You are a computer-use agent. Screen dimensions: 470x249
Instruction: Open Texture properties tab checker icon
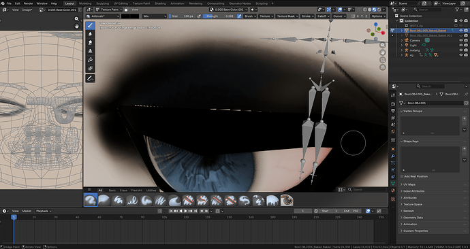[393, 199]
